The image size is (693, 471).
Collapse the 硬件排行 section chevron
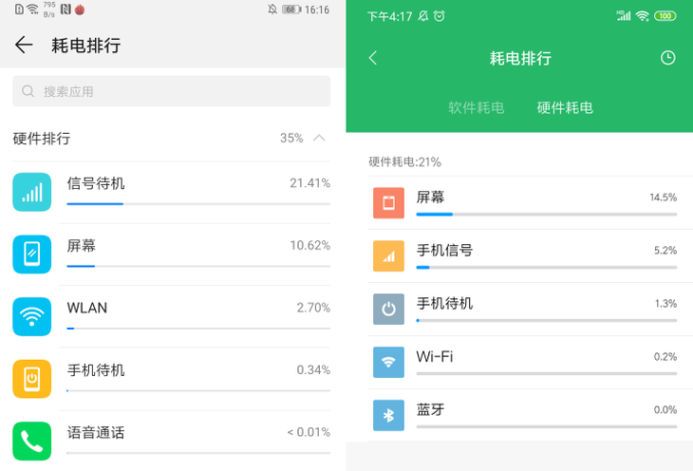(319, 138)
